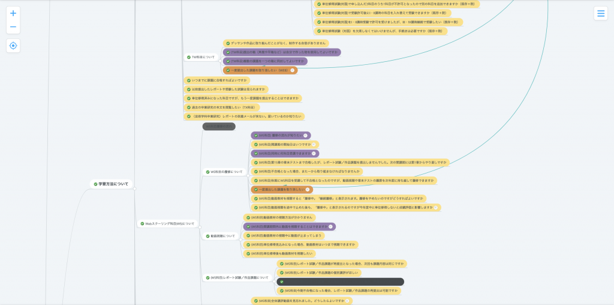Select node 全体講評動画を見忘れました。どうしたらよいですか
The height and width of the screenshot is (305, 614).
tap(302, 301)
